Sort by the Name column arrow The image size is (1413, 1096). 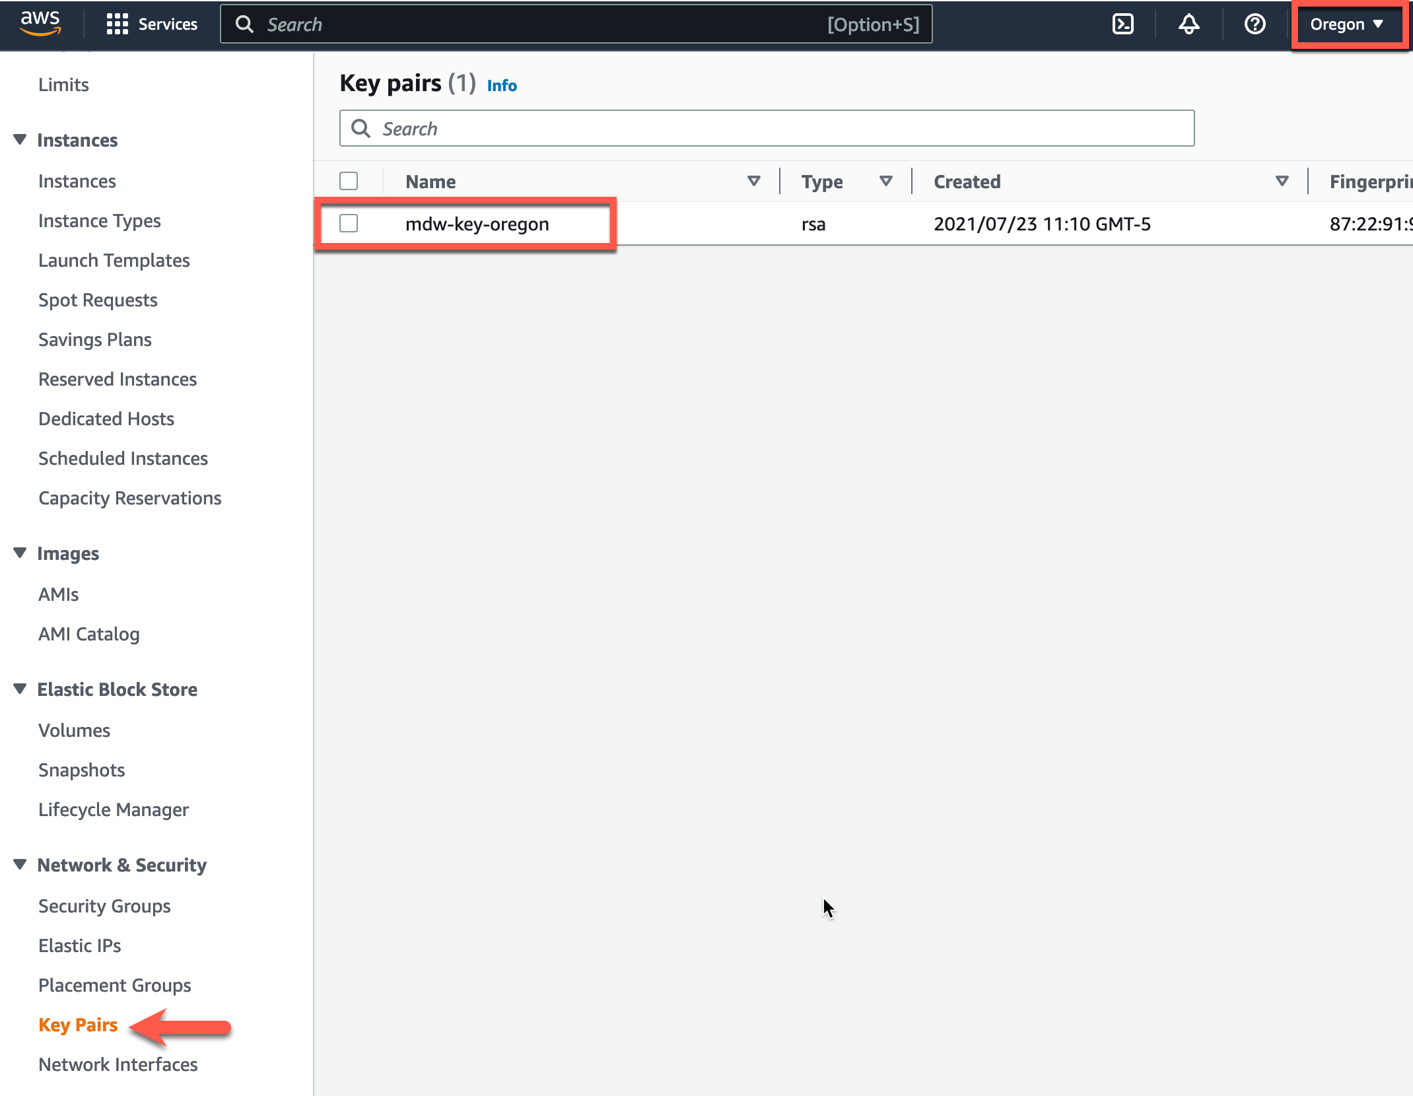coord(753,181)
